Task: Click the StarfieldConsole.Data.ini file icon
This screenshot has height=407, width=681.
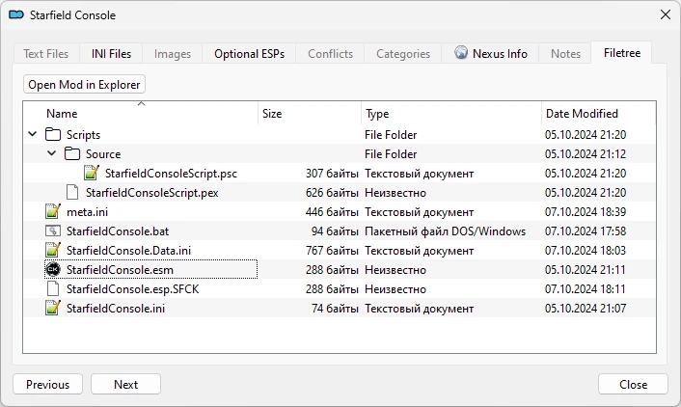Action: point(53,250)
